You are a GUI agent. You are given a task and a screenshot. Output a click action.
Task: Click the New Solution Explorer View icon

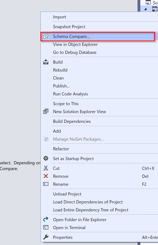click(x=46, y=112)
